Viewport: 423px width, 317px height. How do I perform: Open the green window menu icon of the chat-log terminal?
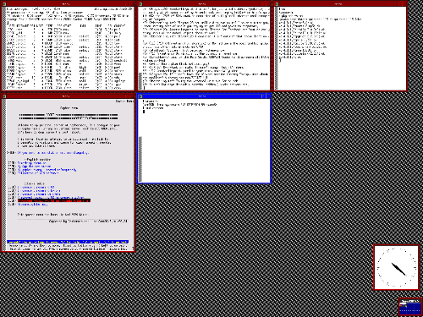[140, 4]
